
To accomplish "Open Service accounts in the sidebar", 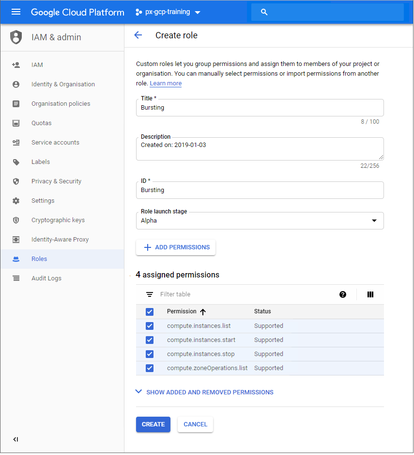I will pyautogui.click(x=55, y=143).
